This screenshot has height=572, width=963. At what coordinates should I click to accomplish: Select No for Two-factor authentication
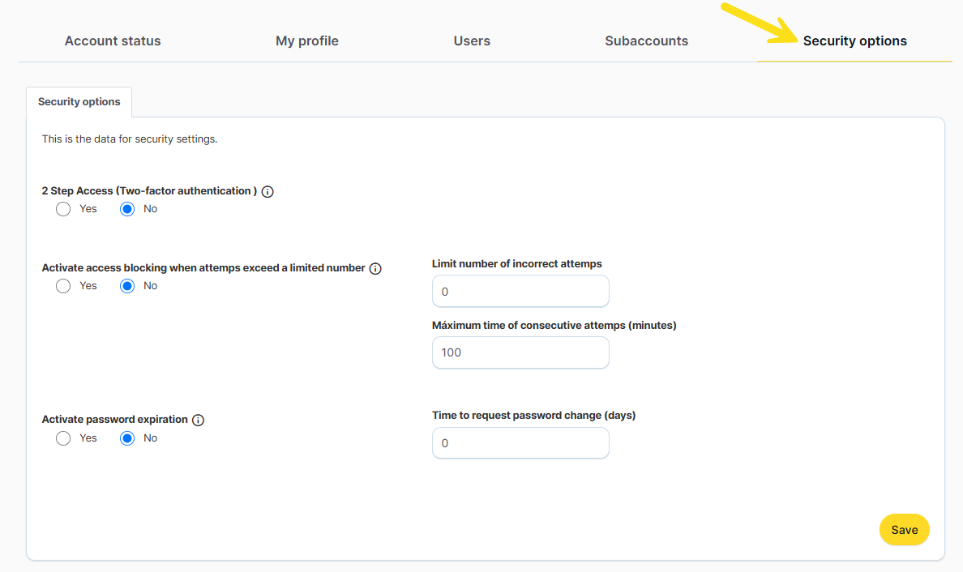[127, 209]
